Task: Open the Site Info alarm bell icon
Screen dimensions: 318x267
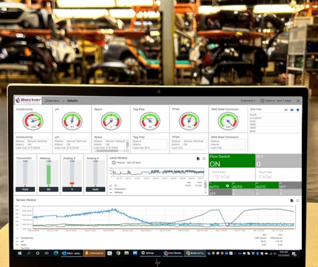Action: point(297,110)
